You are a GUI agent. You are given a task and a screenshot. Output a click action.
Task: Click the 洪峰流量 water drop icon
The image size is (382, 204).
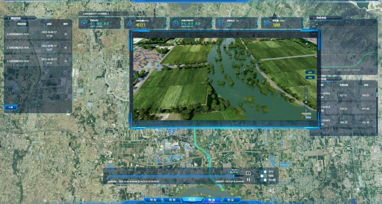coord(129,23)
